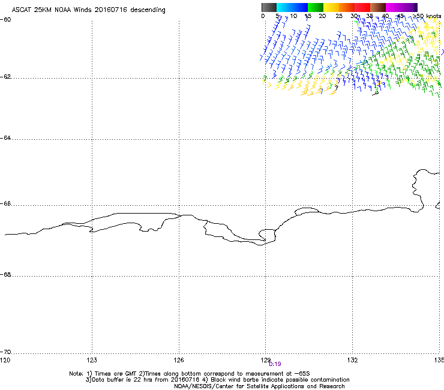444x390 pixels.
Task: Click the plot title 'ASCAT 25KM NOAA Winds 20160716 descending'
Action: pyautogui.click(x=89, y=10)
